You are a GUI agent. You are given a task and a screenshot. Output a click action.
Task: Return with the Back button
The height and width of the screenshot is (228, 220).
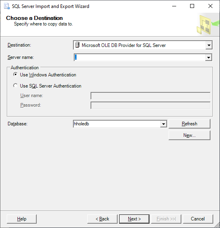click(102, 219)
